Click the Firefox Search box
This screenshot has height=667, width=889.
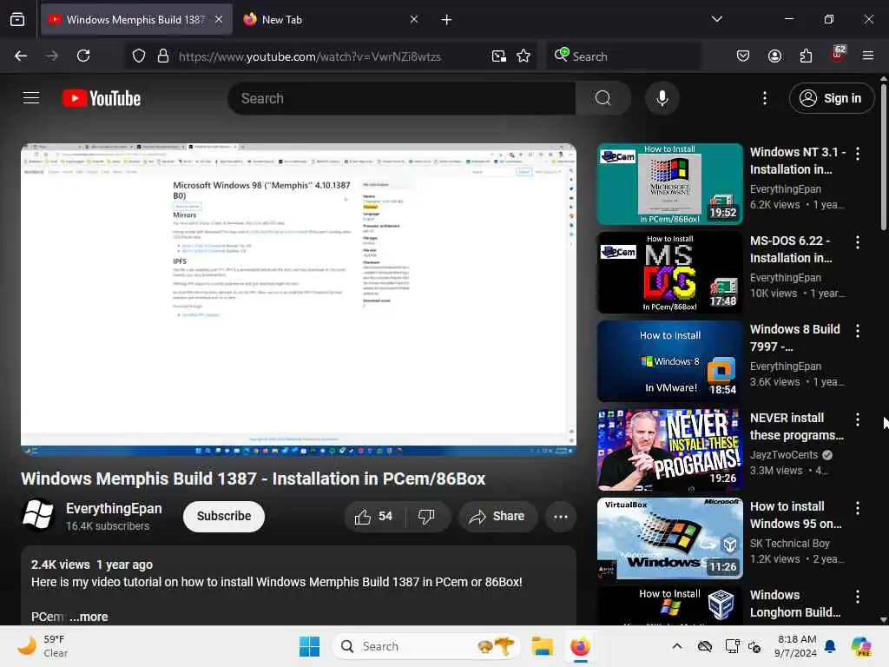pos(623,56)
